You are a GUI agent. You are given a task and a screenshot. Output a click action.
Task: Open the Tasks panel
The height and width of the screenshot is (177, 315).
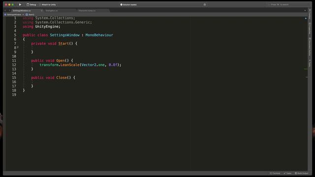pos(287,173)
